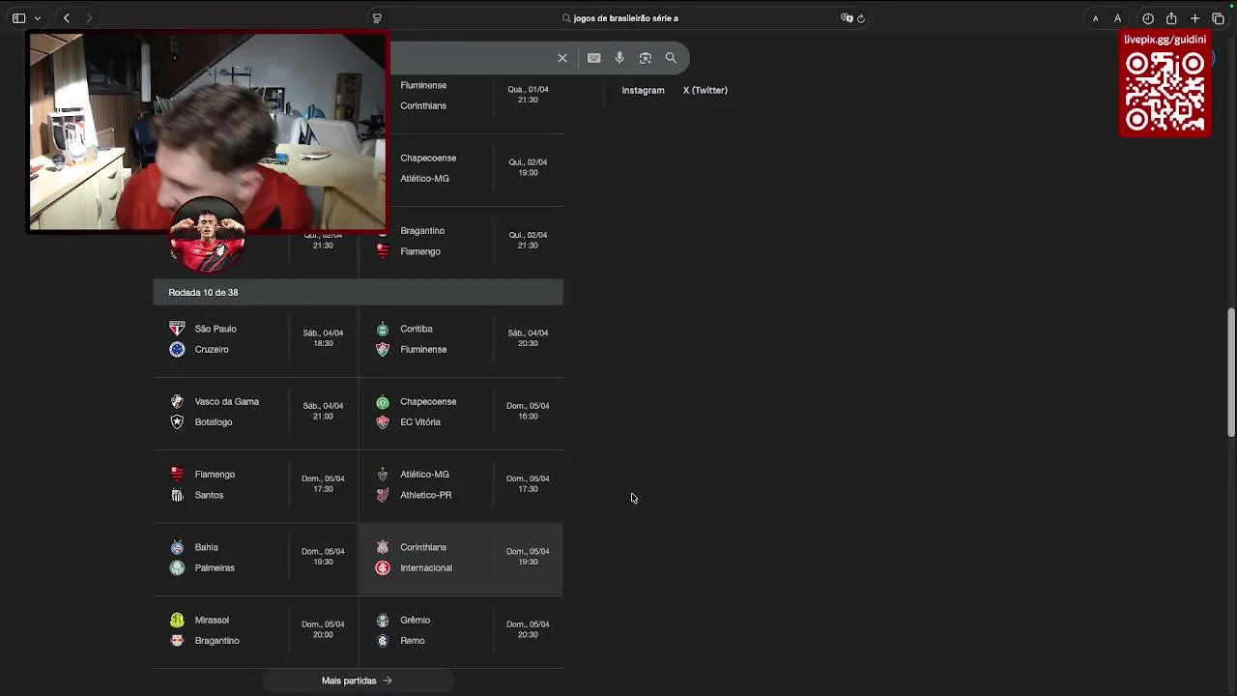
Task: Open the tab group dropdown arrow
Action: [38, 18]
